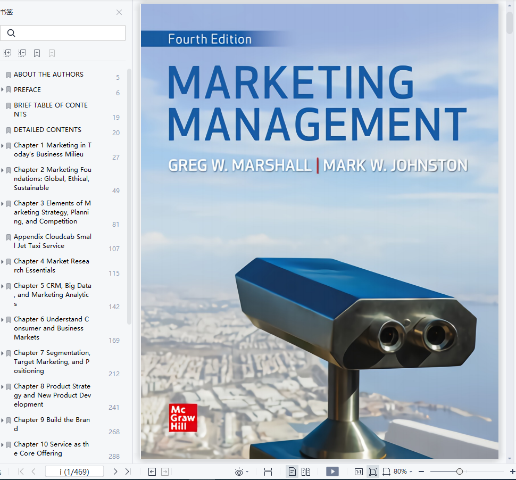Viewport: 516px width, 480px height.
Task: Click the bookmark search input field
Action: click(63, 33)
